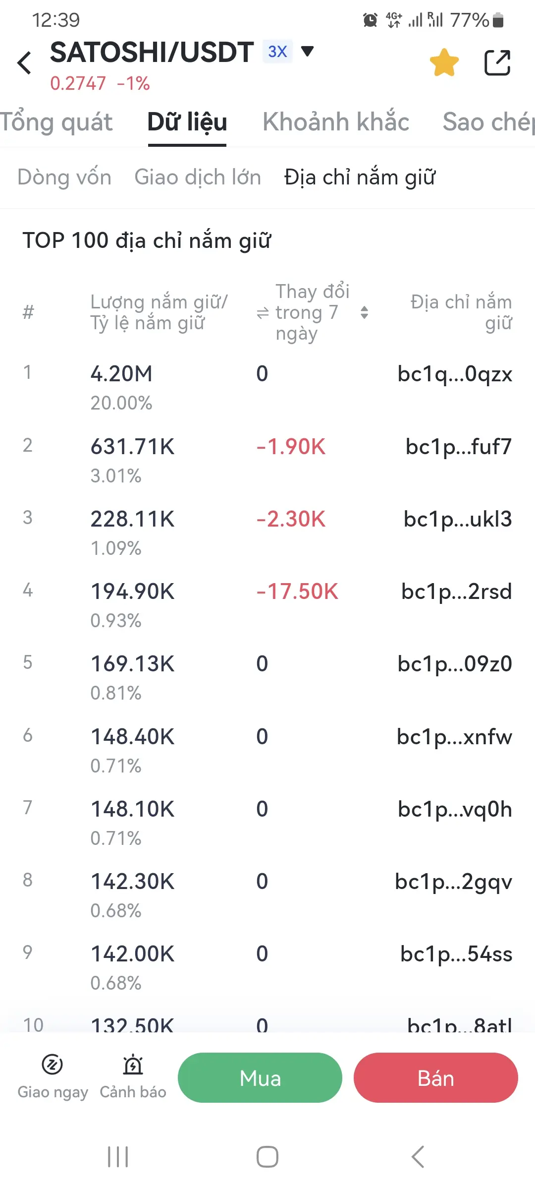
Task: Toggle the swap icon beside Thay đổi trong 7 ngày
Action: (x=263, y=313)
